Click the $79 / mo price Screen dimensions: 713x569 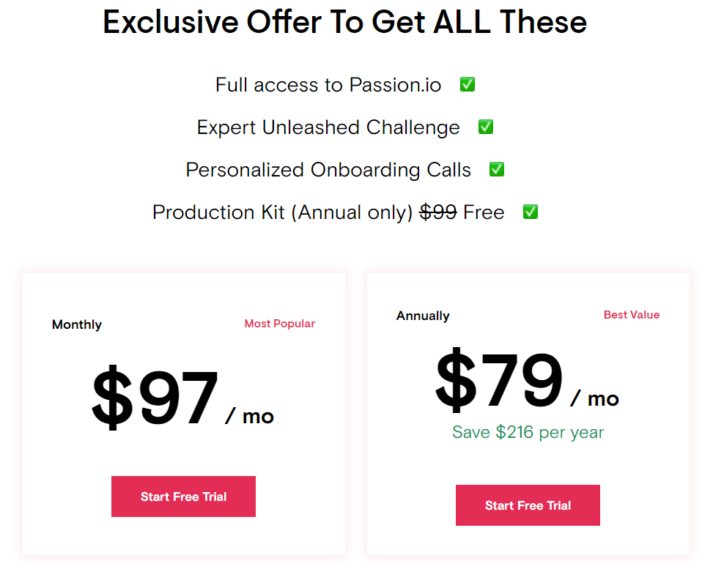(x=527, y=380)
